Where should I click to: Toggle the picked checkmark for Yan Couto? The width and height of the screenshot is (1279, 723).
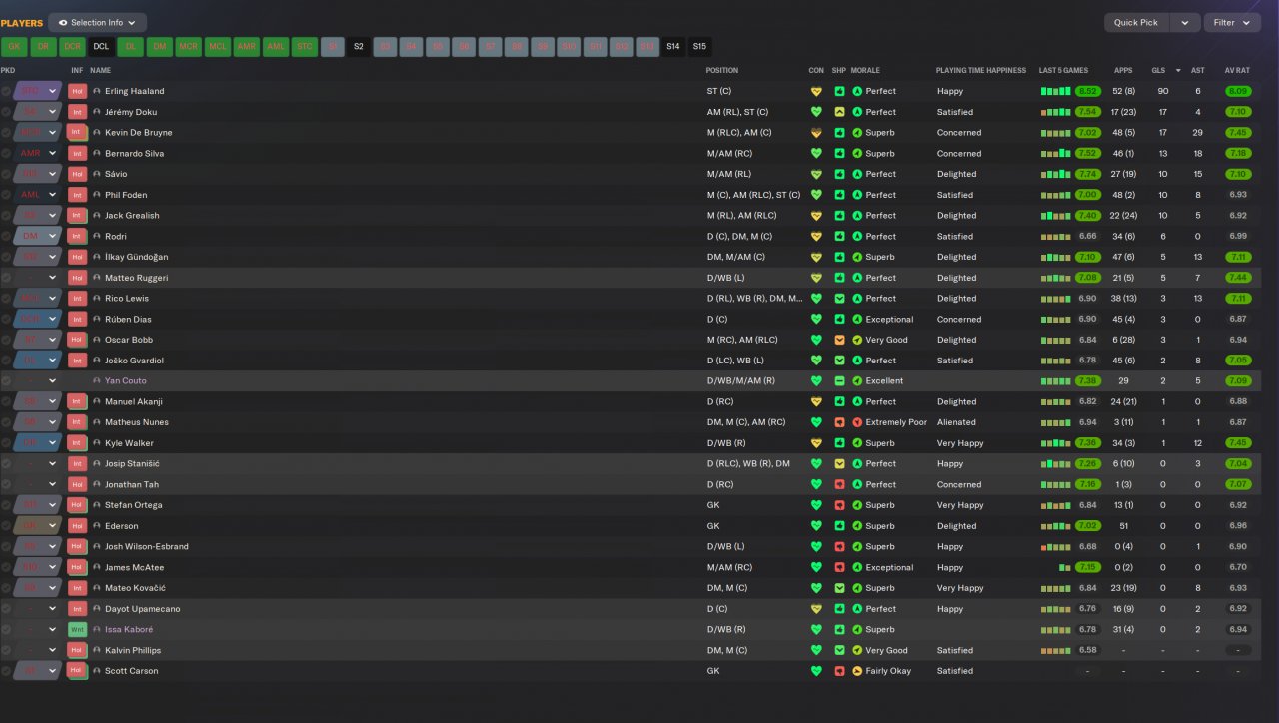6,381
